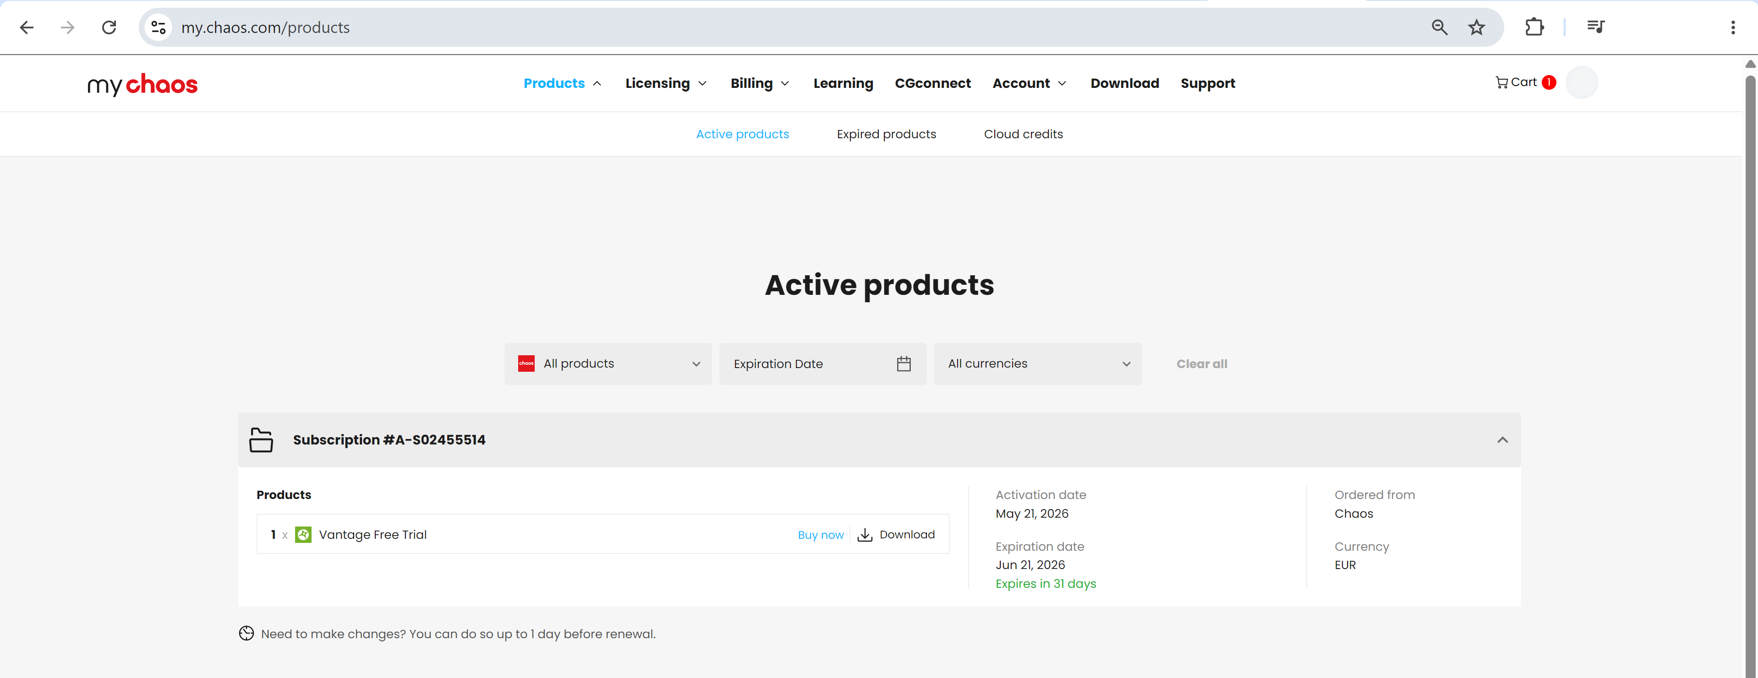Image resolution: width=1758 pixels, height=678 pixels.
Task: Bookmark this page with the star icon
Action: click(x=1477, y=27)
